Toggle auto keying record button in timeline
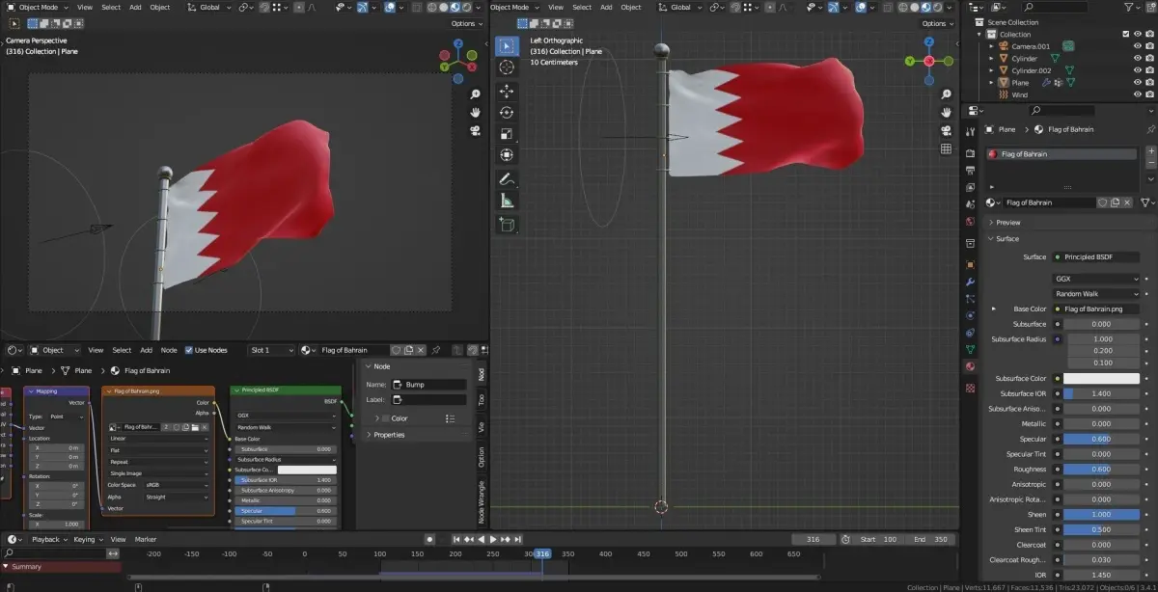Screen dimensions: 1158x592 coord(430,539)
